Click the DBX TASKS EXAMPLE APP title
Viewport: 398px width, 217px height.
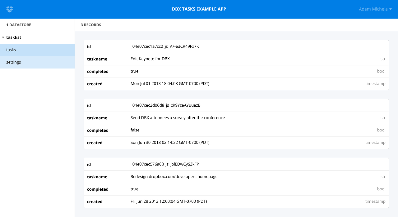click(x=199, y=9)
